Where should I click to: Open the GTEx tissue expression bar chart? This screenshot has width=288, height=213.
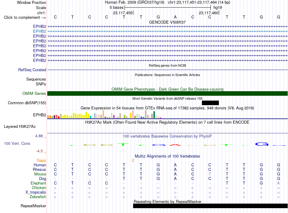click(x=104, y=114)
